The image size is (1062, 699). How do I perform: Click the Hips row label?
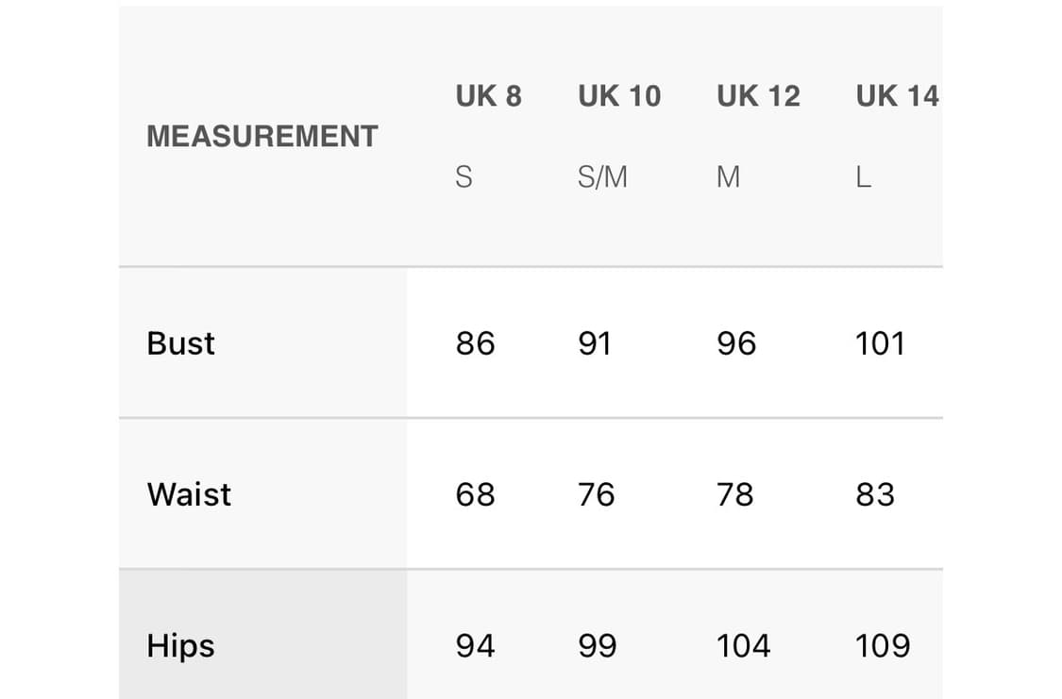point(181,646)
